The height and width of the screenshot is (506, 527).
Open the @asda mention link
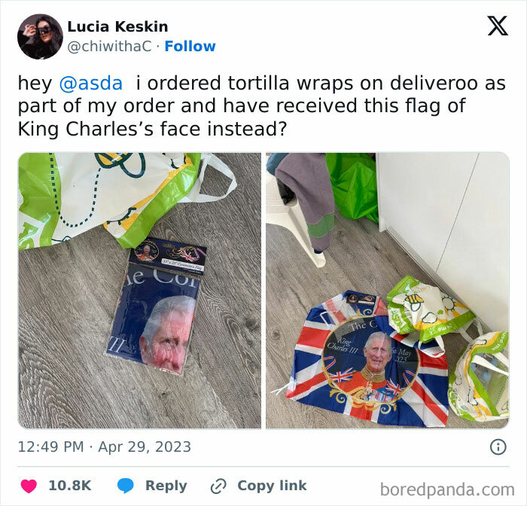click(91, 83)
